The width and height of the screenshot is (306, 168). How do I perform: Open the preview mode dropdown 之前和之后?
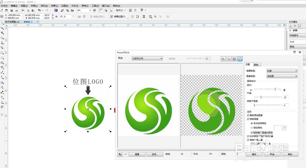click(147, 58)
